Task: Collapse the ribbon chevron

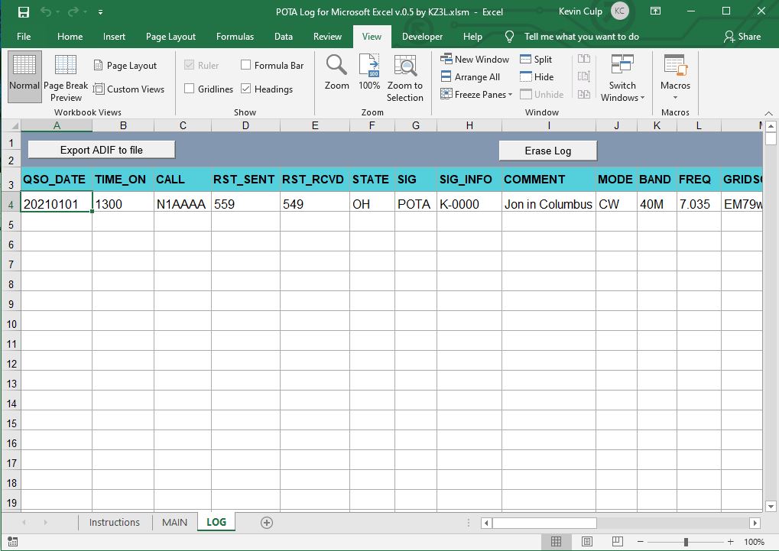Action: coord(768,113)
